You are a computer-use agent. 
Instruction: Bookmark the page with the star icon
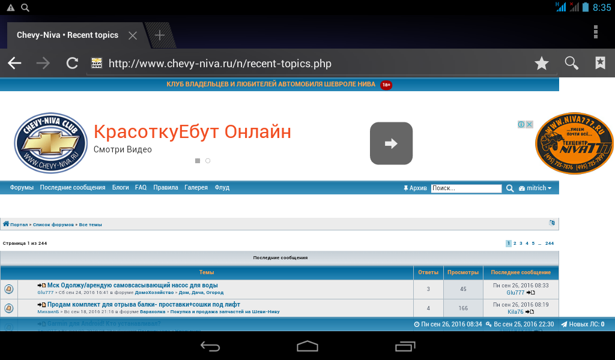pos(542,64)
